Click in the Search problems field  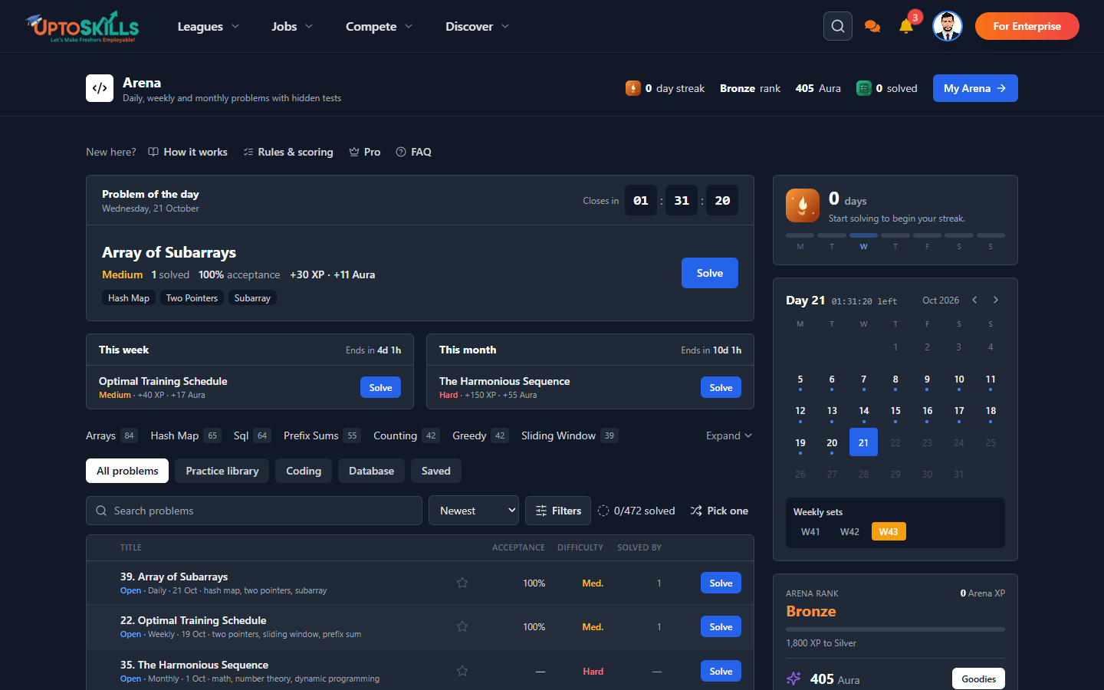point(254,511)
